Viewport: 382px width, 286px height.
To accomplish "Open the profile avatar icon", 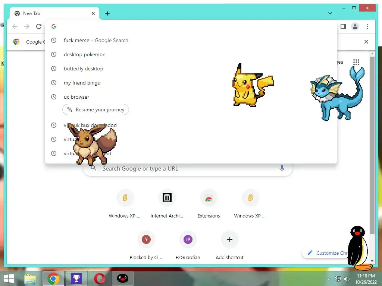I will (355, 26).
